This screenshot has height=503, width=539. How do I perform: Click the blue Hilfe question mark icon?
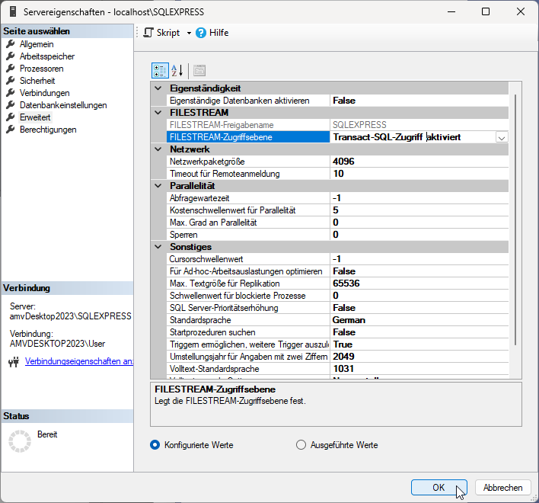point(201,33)
